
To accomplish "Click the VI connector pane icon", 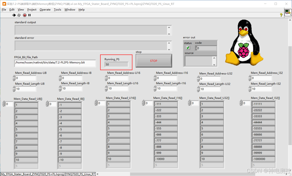I will click(288, 13).
